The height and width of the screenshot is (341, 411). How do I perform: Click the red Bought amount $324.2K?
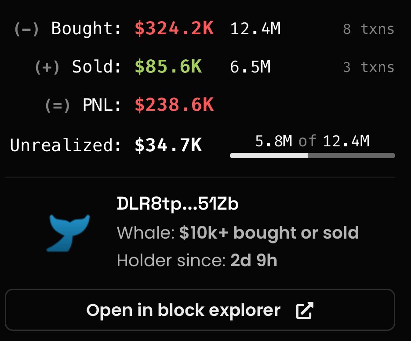click(175, 28)
